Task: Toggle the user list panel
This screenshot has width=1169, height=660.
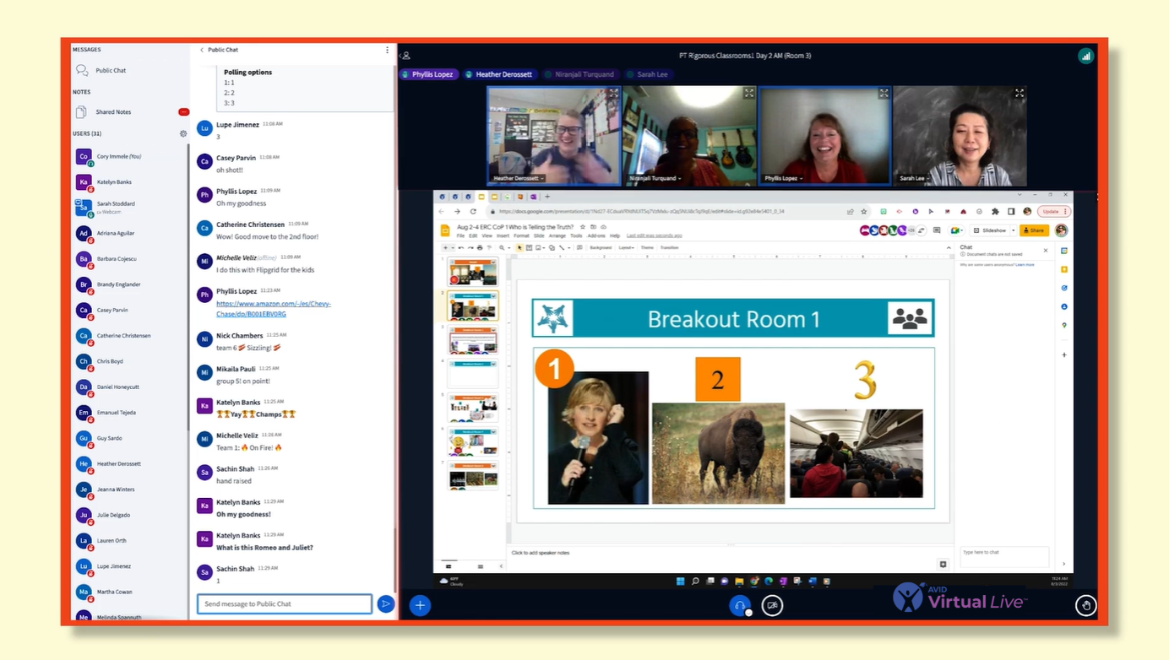Action: pyautogui.click(x=405, y=56)
